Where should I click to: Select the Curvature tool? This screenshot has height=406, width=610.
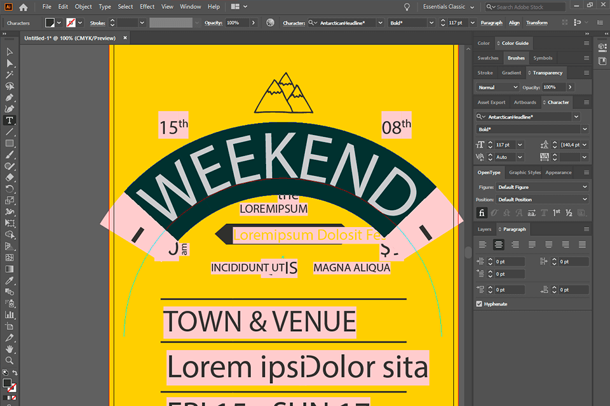(10, 109)
